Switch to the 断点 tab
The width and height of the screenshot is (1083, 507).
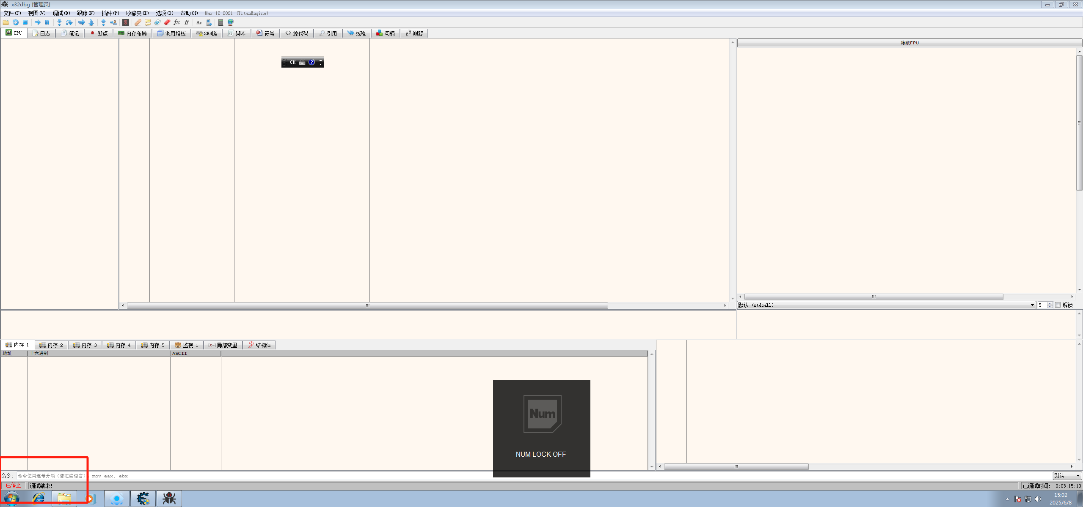click(99, 33)
